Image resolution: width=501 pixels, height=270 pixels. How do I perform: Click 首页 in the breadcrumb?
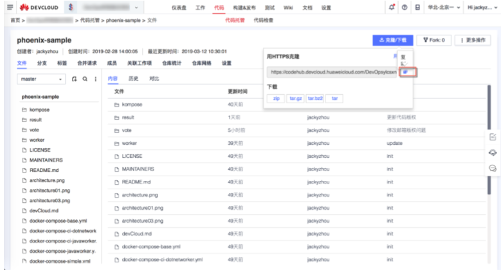[x=15, y=20]
